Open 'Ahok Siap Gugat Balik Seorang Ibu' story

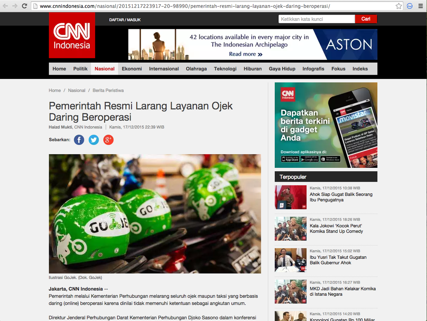pos(341,197)
